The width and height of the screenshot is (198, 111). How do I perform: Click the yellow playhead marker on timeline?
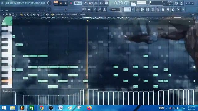[88, 21]
